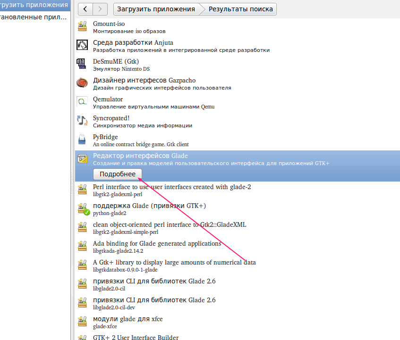Click the libgtkdatabox-0.9.0-1-glade package icon
This screenshot has width=400, height=340.
tap(82, 265)
